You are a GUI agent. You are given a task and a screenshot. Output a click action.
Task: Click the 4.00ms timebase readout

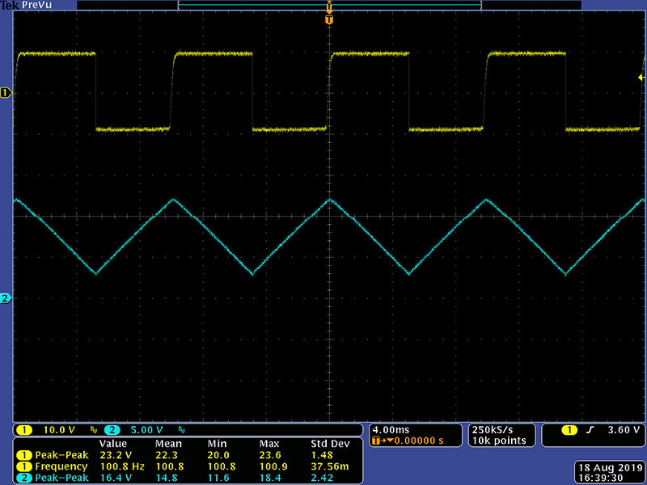[391, 430]
